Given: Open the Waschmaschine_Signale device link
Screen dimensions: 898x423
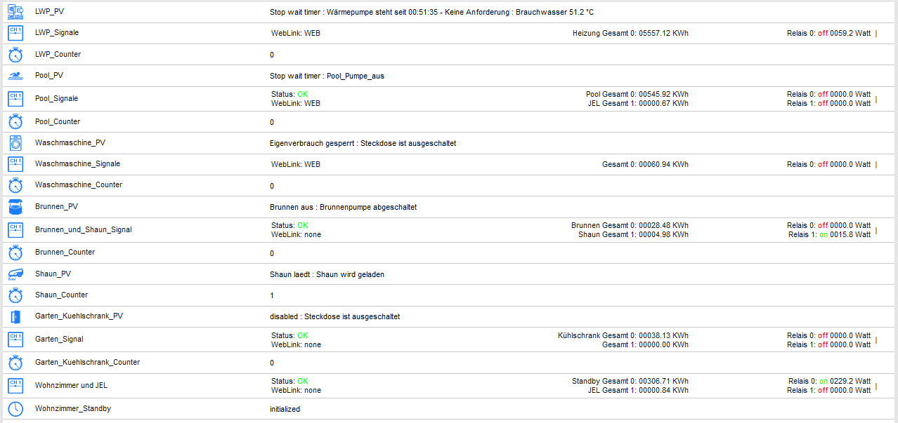Looking at the screenshot, I should [x=77, y=163].
